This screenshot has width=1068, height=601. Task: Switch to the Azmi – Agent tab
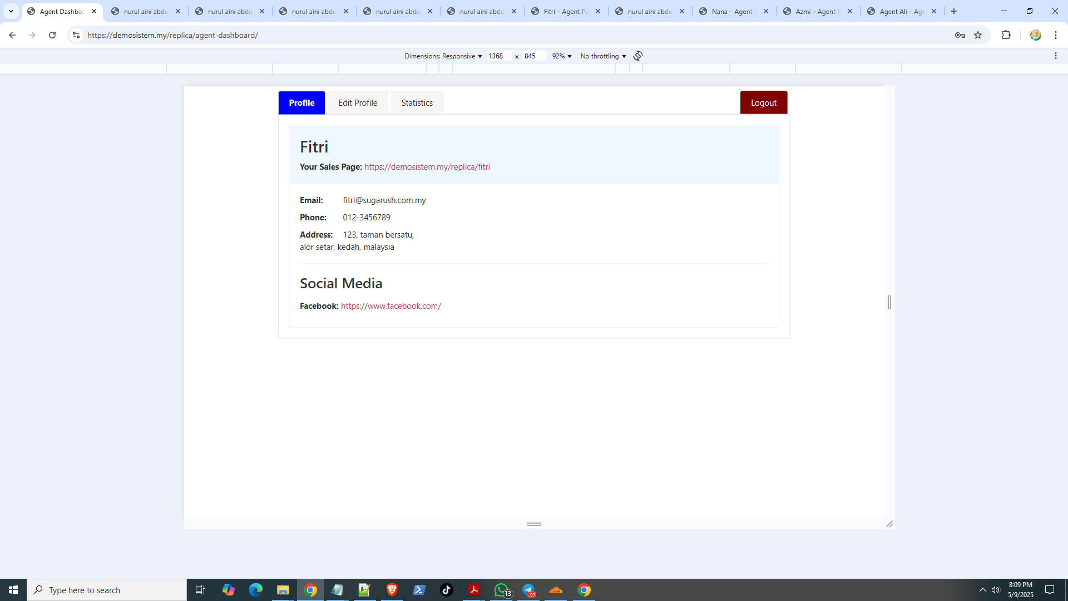pyautogui.click(x=818, y=11)
